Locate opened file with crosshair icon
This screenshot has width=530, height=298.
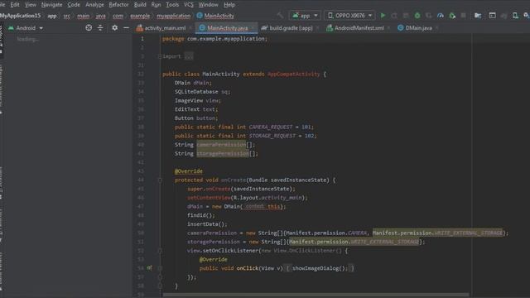(x=89, y=27)
